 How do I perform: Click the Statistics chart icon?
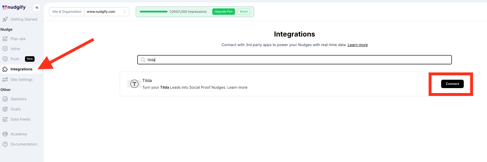click(5, 99)
